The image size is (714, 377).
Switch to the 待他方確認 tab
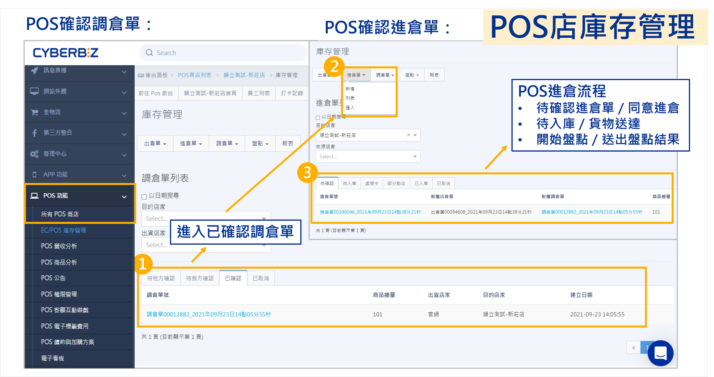point(161,278)
